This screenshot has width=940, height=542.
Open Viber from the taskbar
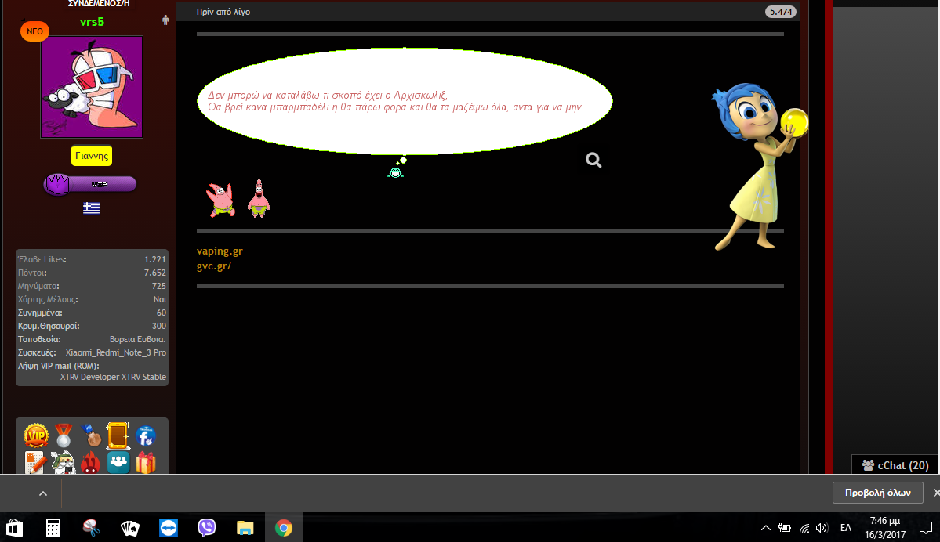pos(208,528)
